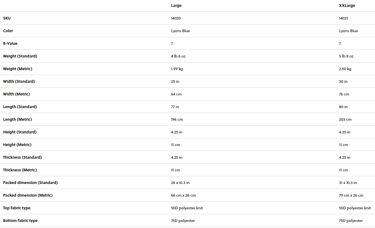Image resolution: width=375 pixels, height=228 pixels.
Task: Click the Bottom fabric type label
Action: tap(20, 221)
